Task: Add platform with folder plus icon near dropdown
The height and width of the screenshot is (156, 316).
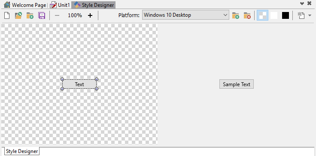Action: tap(236, 15)
